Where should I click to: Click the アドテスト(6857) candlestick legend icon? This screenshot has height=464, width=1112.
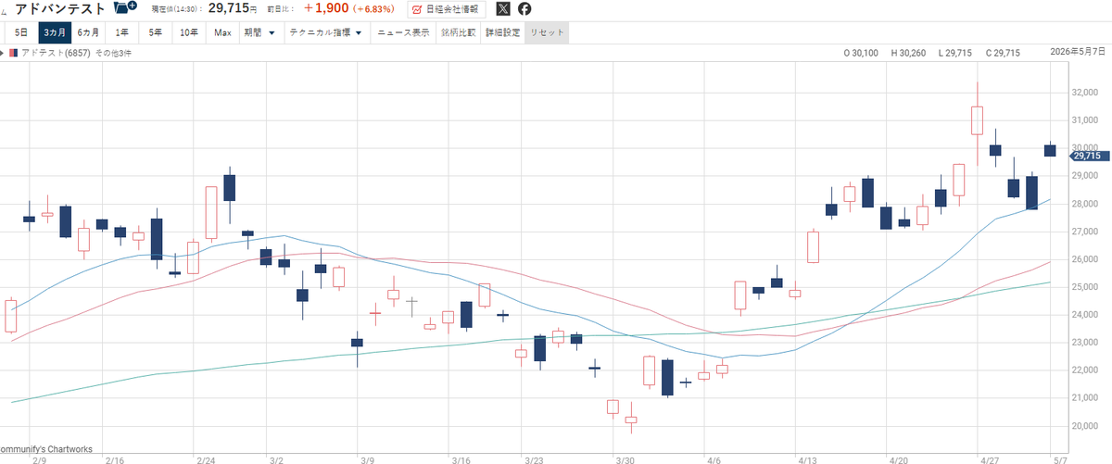[14, 53]
